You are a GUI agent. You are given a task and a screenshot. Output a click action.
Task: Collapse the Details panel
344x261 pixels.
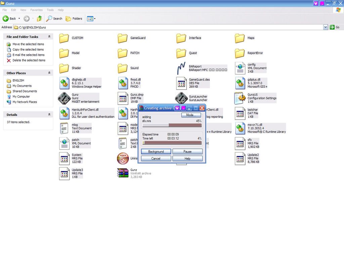click(x=49, y=115)
